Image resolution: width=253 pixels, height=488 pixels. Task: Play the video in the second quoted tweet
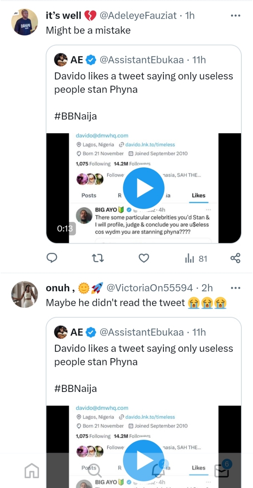tap(144, 461)
